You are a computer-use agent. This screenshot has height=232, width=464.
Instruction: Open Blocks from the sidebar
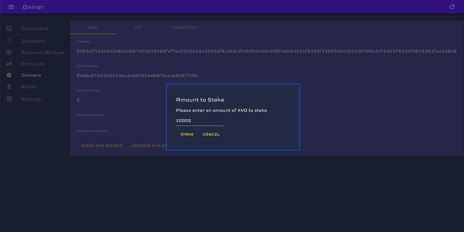point(29,86)
